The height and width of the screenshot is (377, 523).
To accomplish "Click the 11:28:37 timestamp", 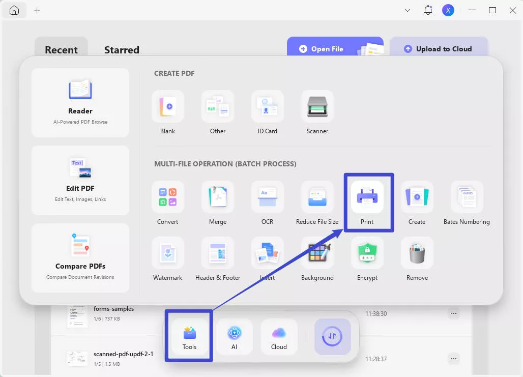I will click(x=376, y=359).
